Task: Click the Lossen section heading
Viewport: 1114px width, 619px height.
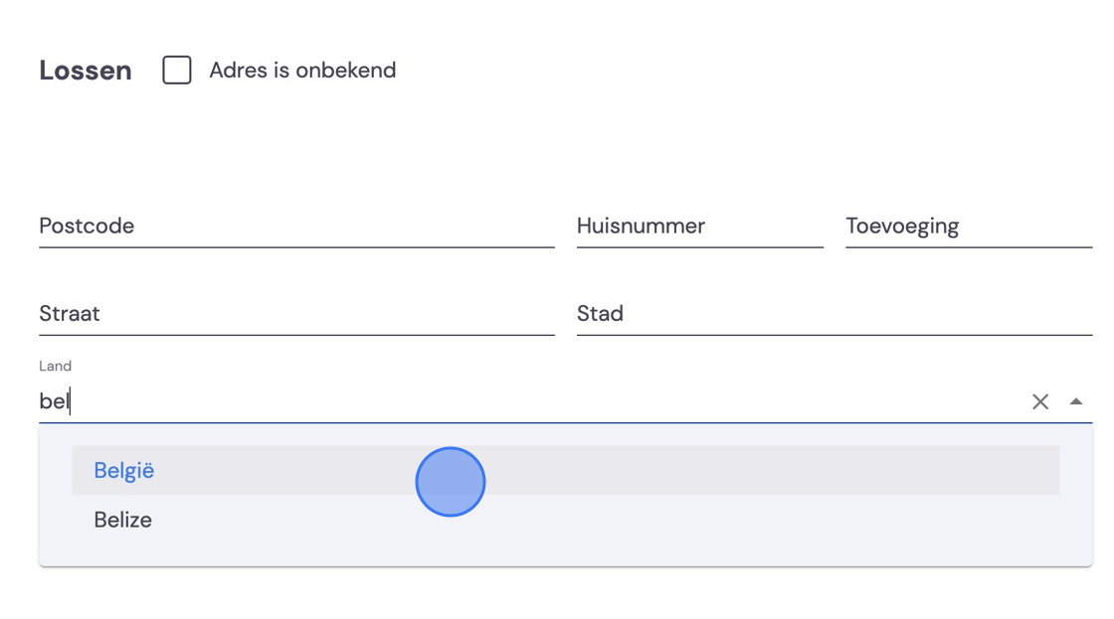Action: coord(86,71)
